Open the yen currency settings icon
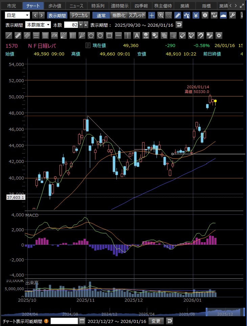247x326 pixels. click(x=196, y=15)
